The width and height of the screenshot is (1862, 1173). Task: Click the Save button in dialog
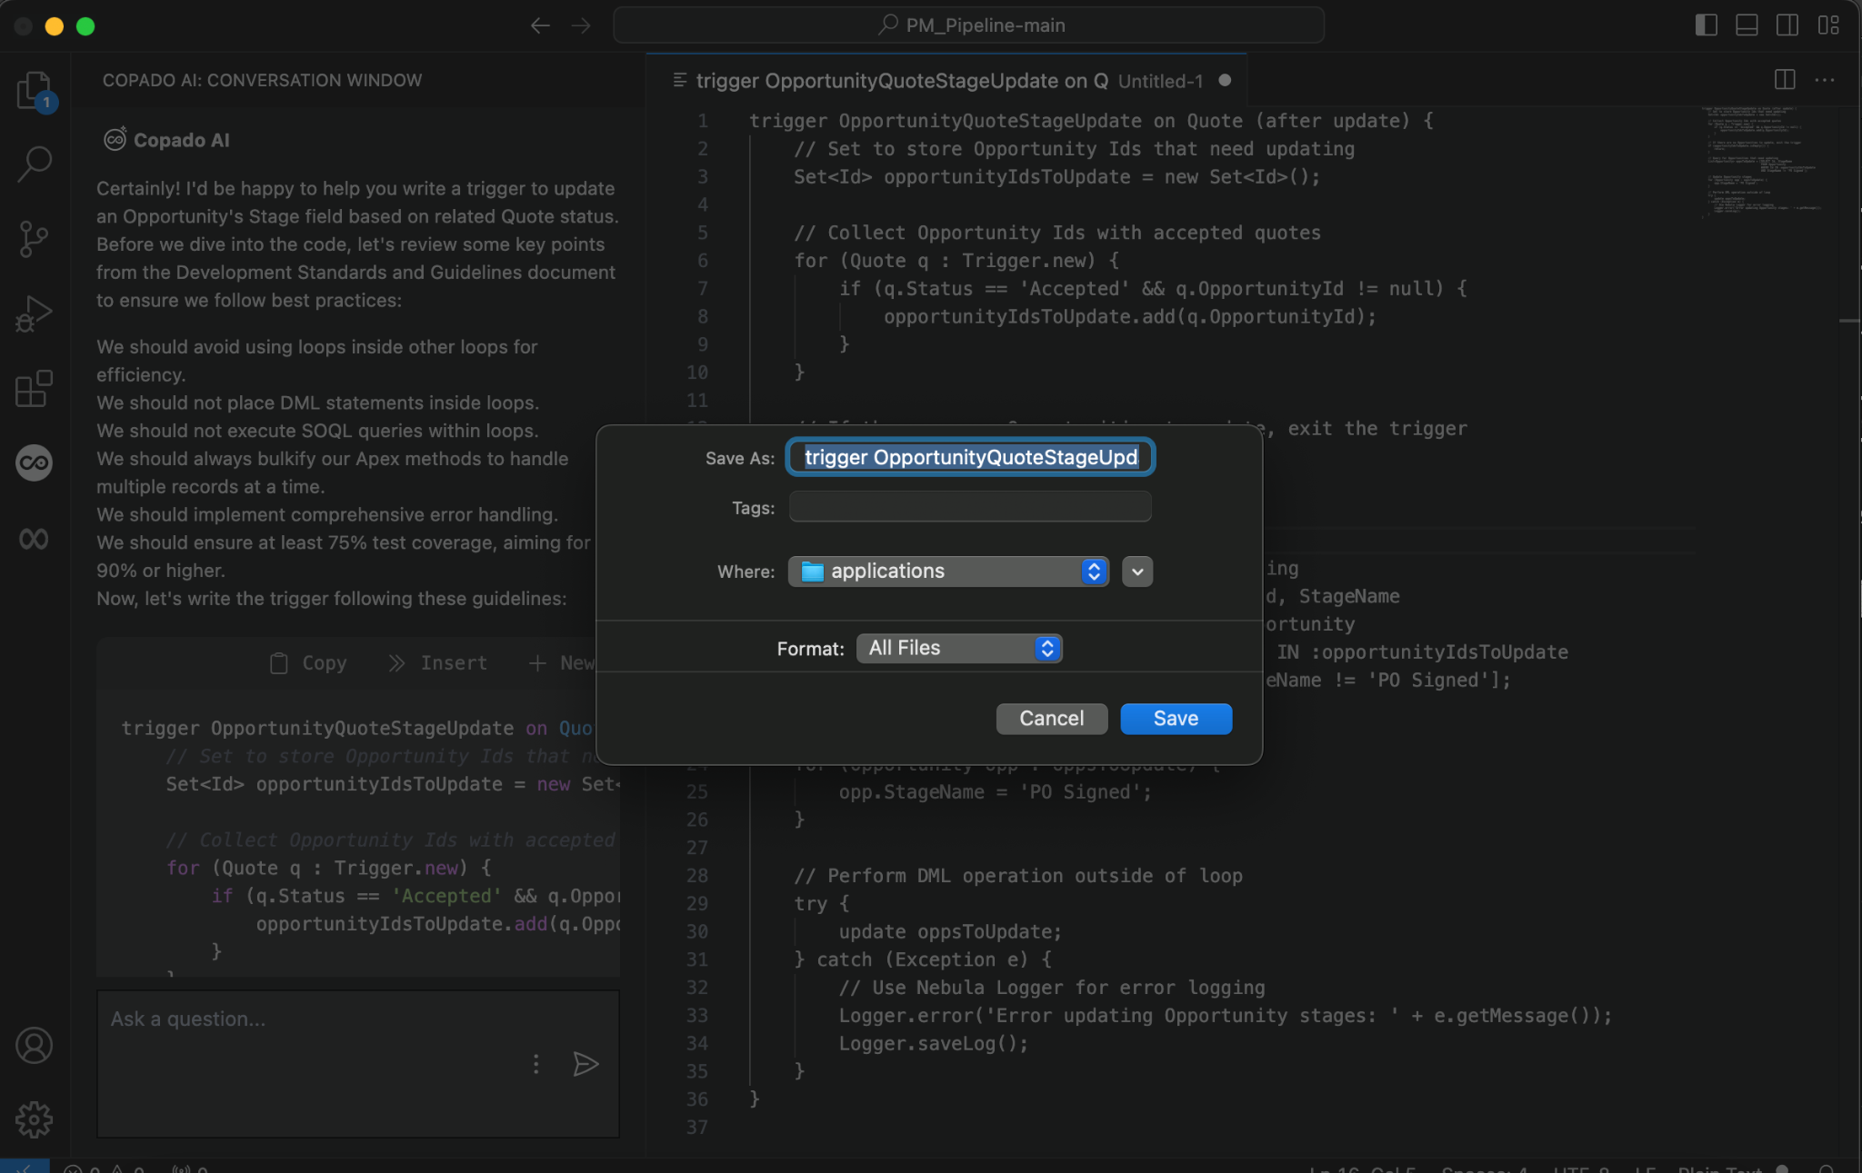(x=1176, y=719)
